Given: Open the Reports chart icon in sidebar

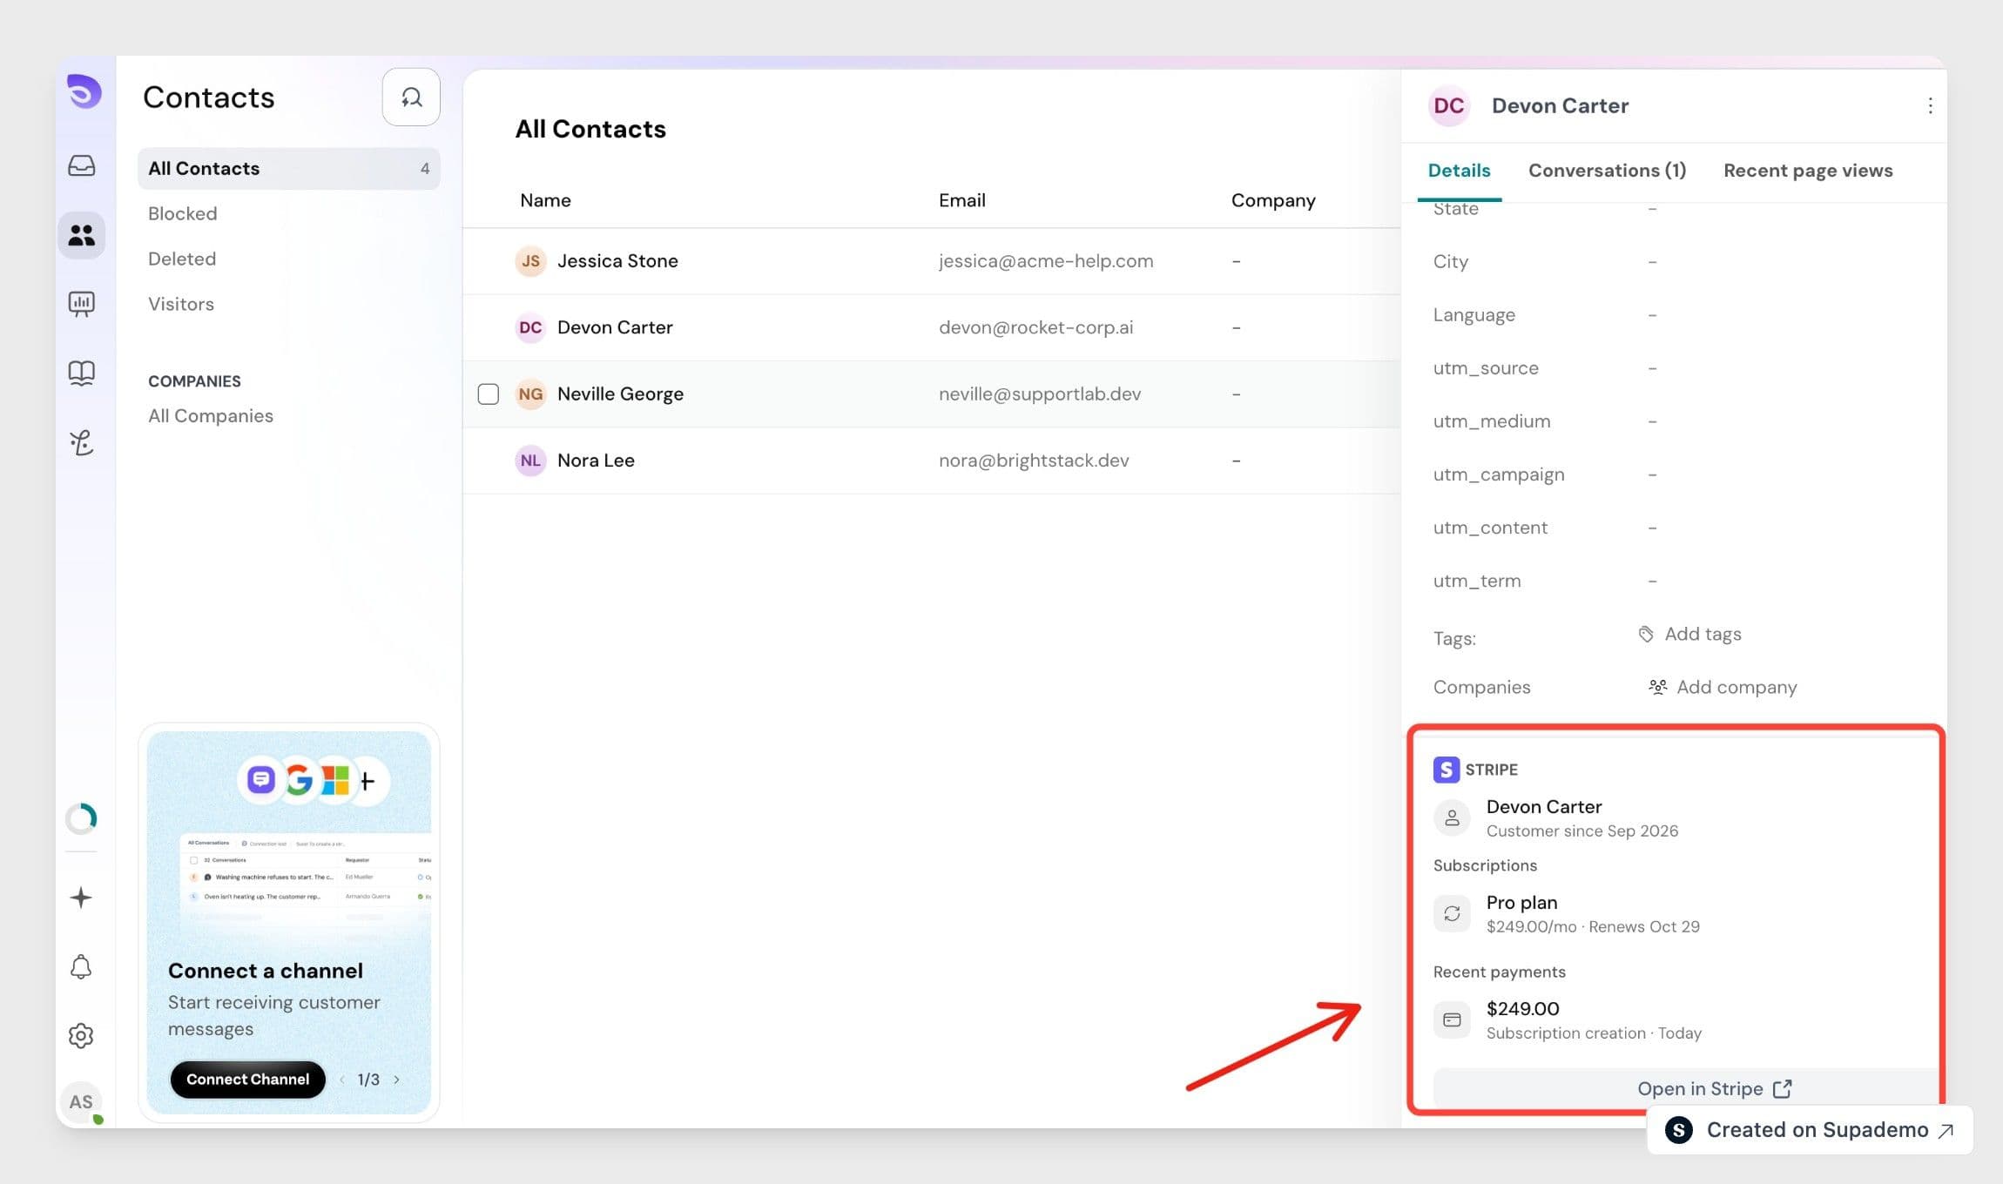Looking at the screenshot, I should tap(82, 304).
